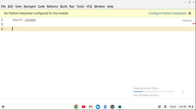
Task: Click Configure Python interpreter link
Action: coord(168,13)
